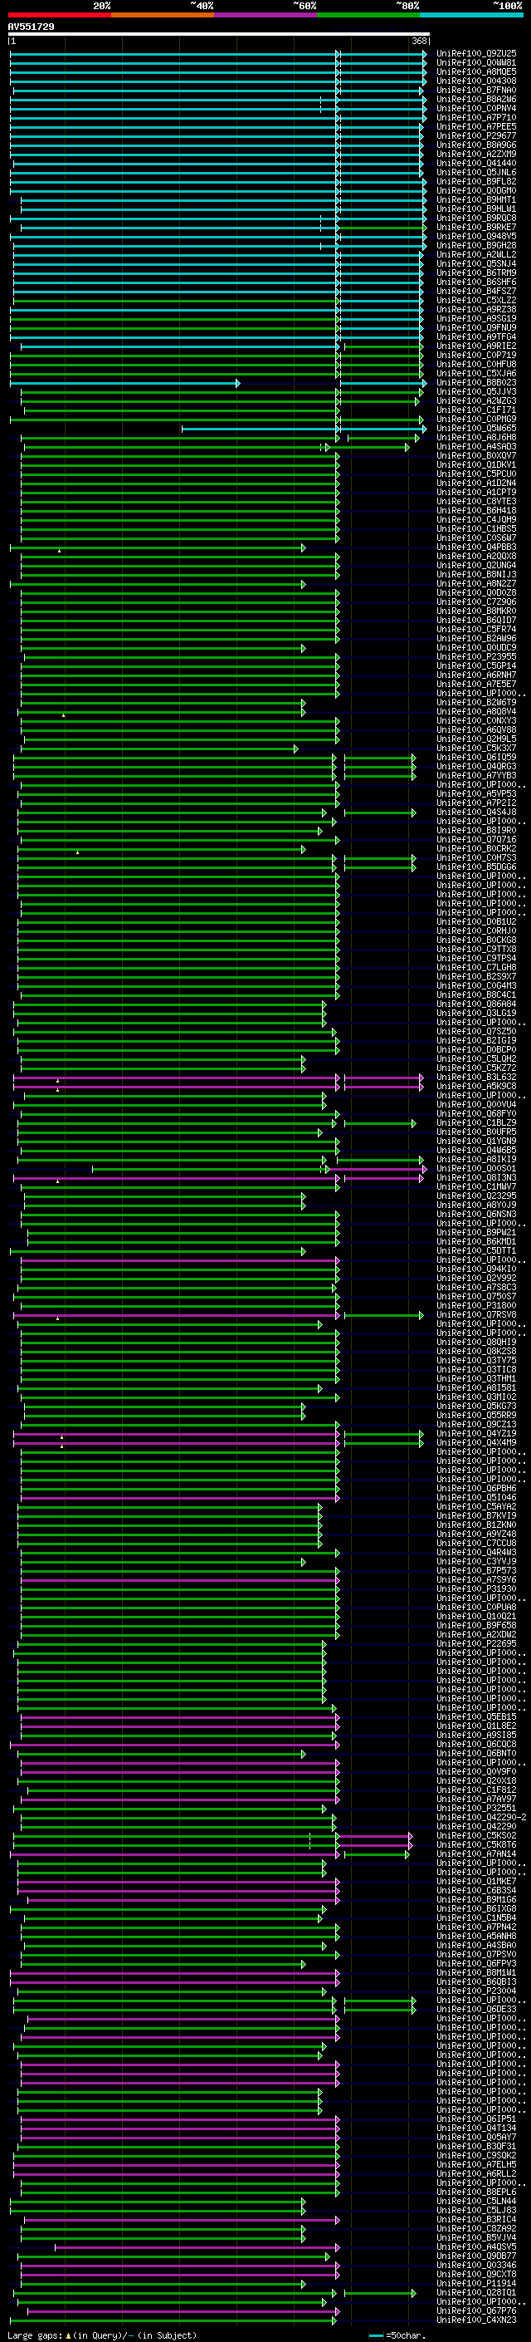Select the label UniRef100_B9FL82
The height and width of the screenshot is (2342, 531).
click(x=476, y=182)
